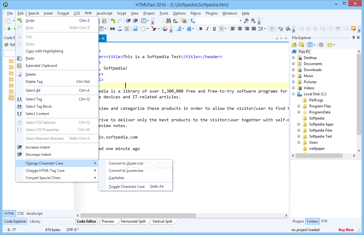Viewport: 364px width, 235px height.
Task: Toggle Underline formatting button
Action: pyautogui.click(x=214, y=29)
